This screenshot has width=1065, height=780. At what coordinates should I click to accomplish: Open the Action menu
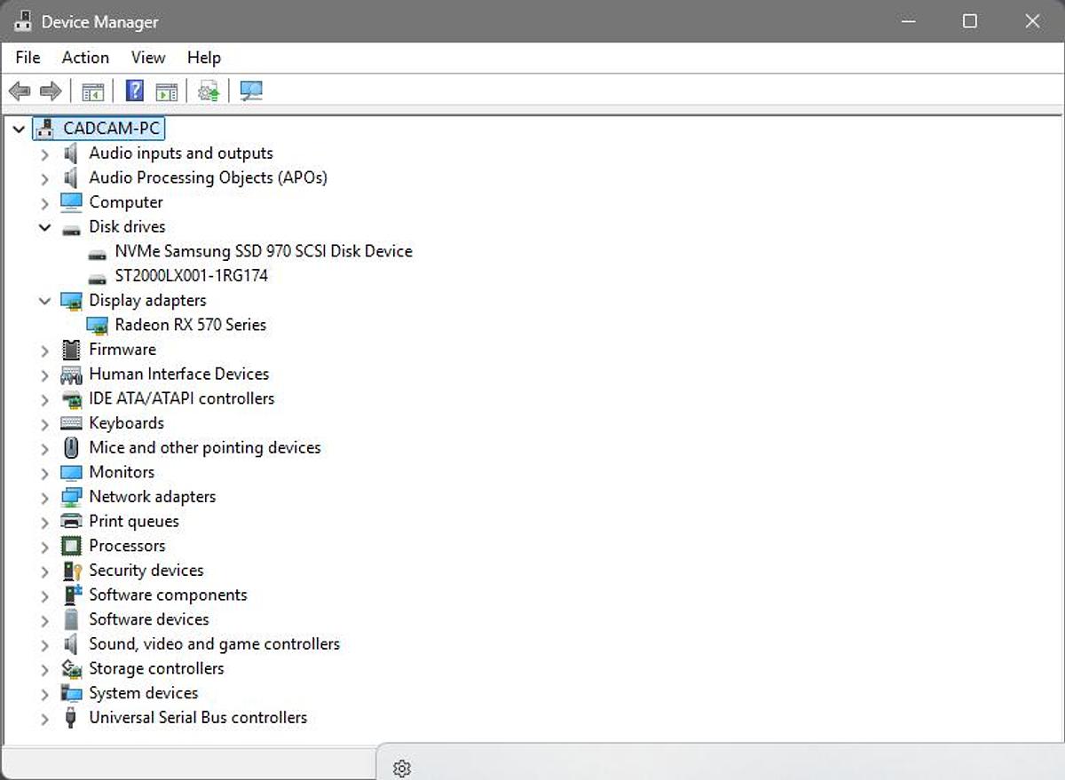85,58
